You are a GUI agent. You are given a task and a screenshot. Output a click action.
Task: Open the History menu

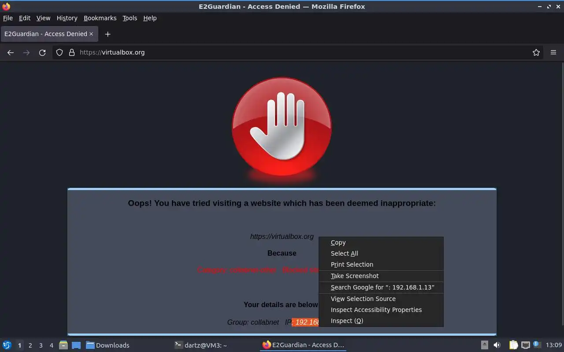[x=67, y=18]
